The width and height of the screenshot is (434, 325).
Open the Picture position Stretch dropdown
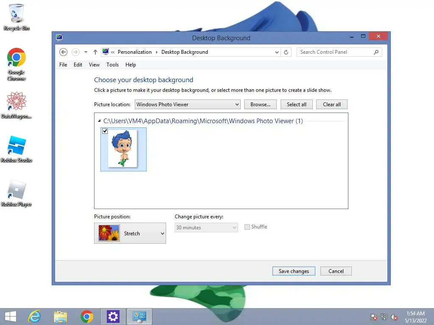point(130,233)
